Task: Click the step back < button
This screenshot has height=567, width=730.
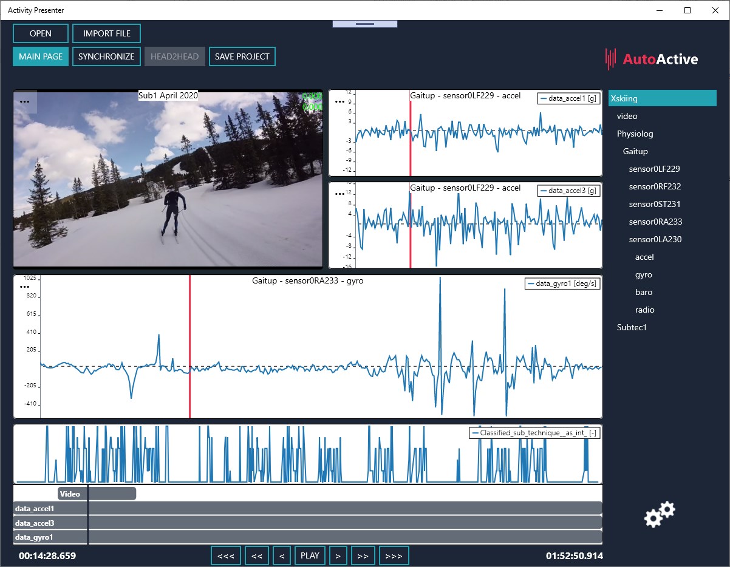Action: [x=281, y=555]
